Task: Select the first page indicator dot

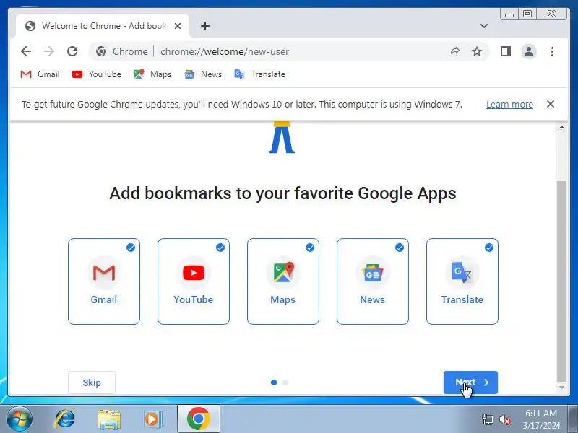Action: [x=274, y=382]
